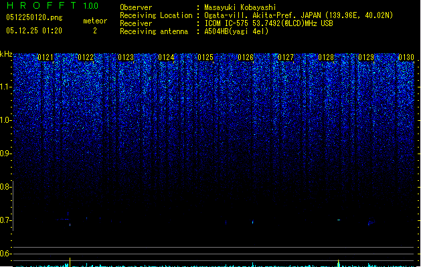421x267 pixels.
Task: Click the Observer label
Action: [136, 7]
